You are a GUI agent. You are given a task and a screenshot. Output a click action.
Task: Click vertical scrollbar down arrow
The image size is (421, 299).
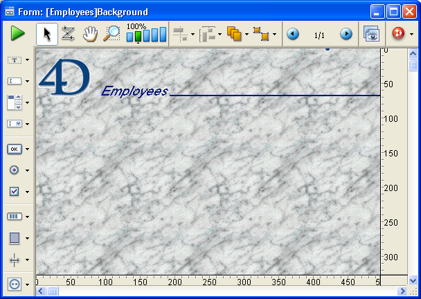pos(413,281)
